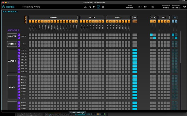The image size is (187, 116).
Task: Click the MAIN sources group header
Action: click(x=153, y=18)
